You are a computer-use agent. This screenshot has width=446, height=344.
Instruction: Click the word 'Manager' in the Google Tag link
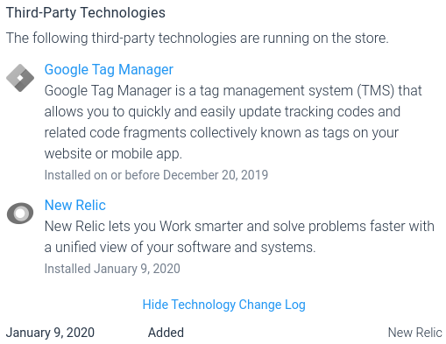pyautogui.click(x=145, y=70)
